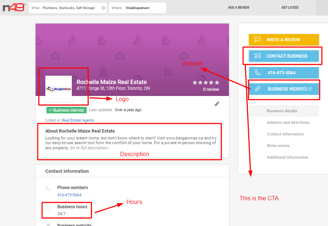This screenshot has width=328, height=226.
Task: Jump to Contact information sidebar link
Action: 285,134
